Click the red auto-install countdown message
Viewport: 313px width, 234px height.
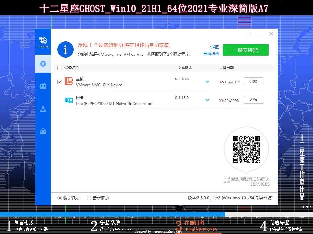(x=125, y=45)
